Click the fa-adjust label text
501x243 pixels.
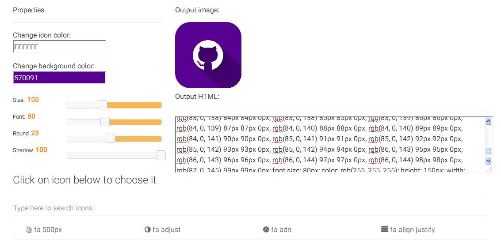coord(166,230)
